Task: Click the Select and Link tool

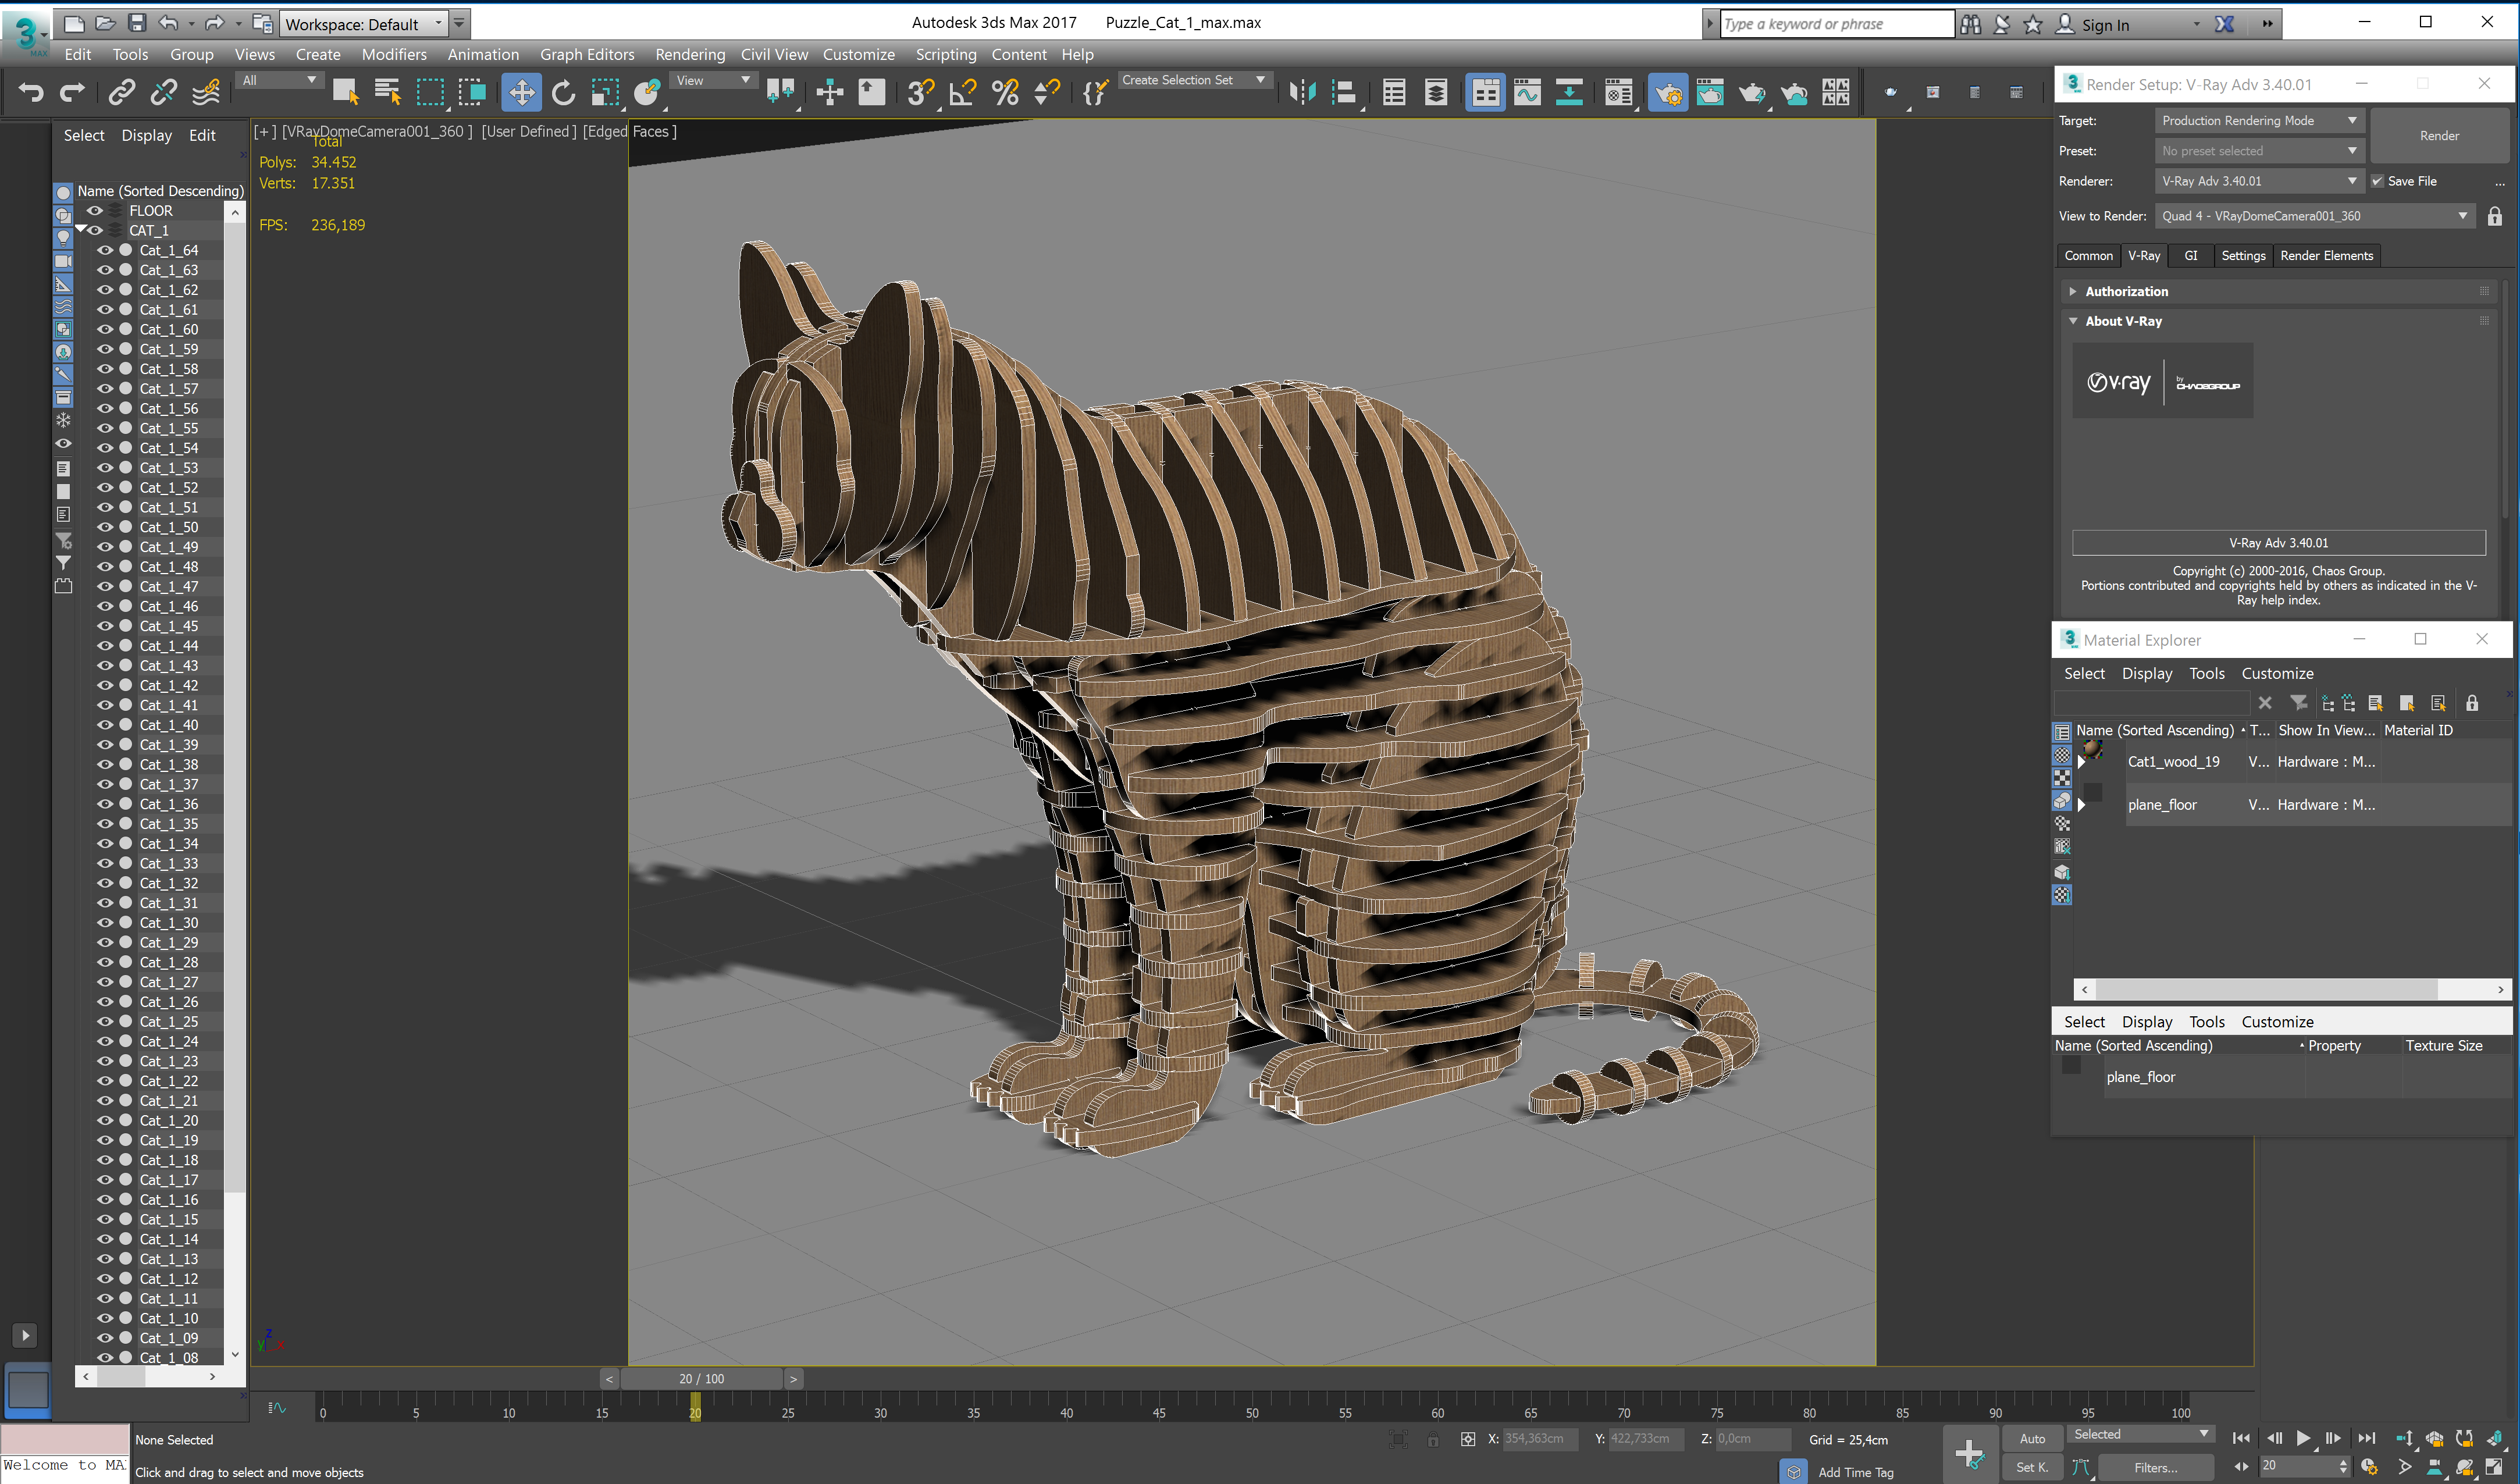Action: pos(121,93)
